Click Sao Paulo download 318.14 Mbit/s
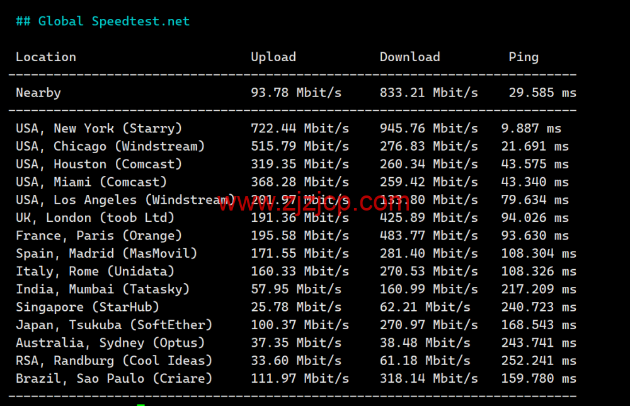The image size is (630, 406). click(428, 379)
